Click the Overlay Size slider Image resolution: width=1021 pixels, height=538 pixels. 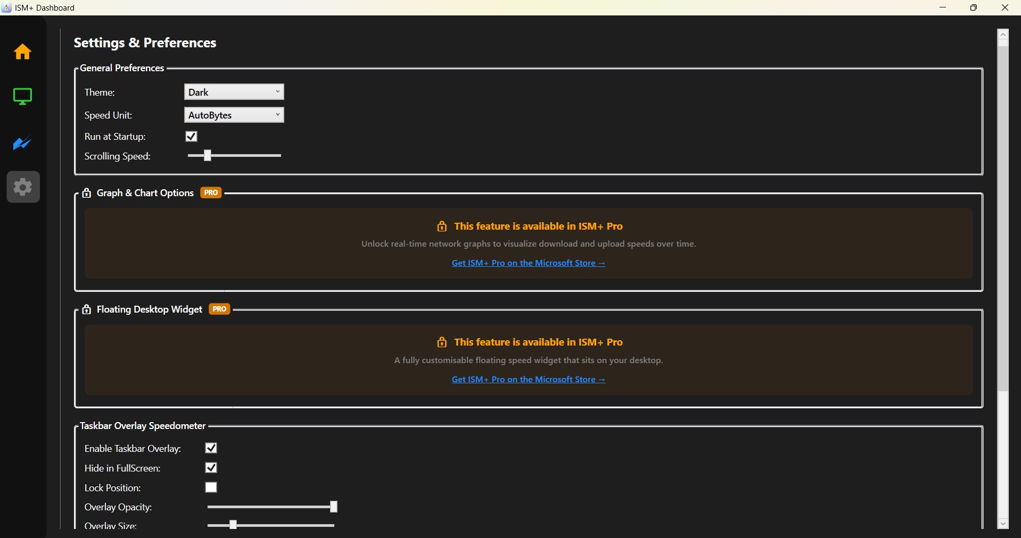pyautogui.click(x=271, y=525)
